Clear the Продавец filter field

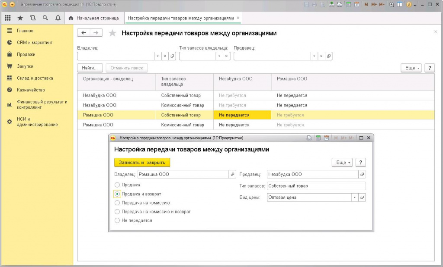coord(321,56)
